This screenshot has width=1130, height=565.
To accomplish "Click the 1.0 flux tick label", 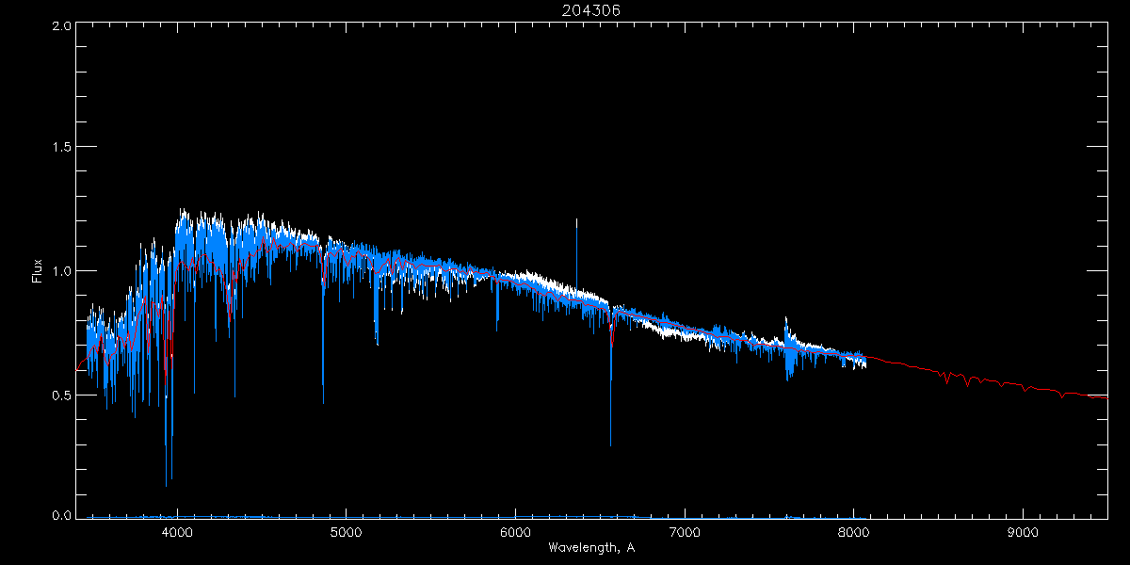I will tap(62, 271).
